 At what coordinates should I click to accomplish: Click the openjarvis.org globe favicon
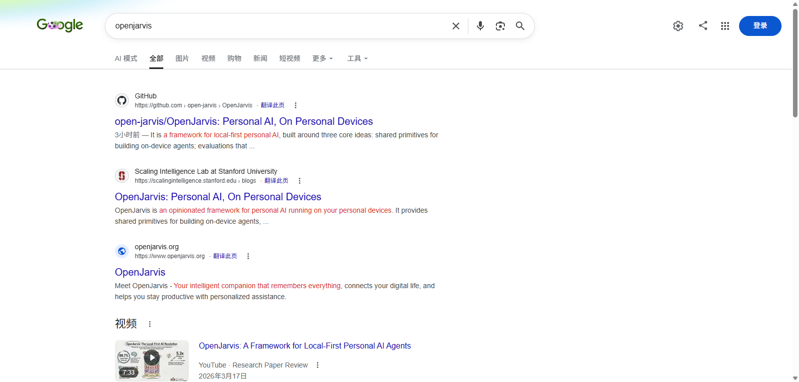(x=122, y=251)
